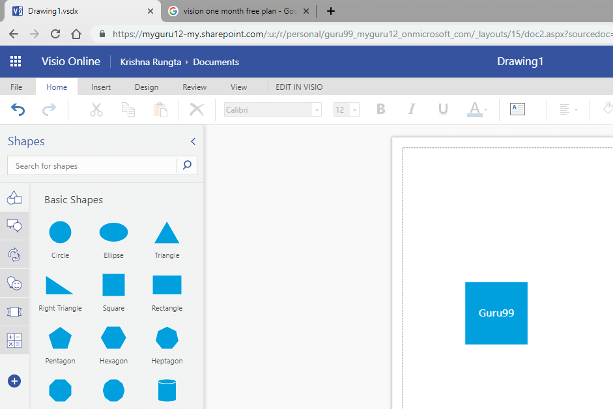Toggle Underline formatting
Viewport: 613px width, 409px height.
[443, 109]
